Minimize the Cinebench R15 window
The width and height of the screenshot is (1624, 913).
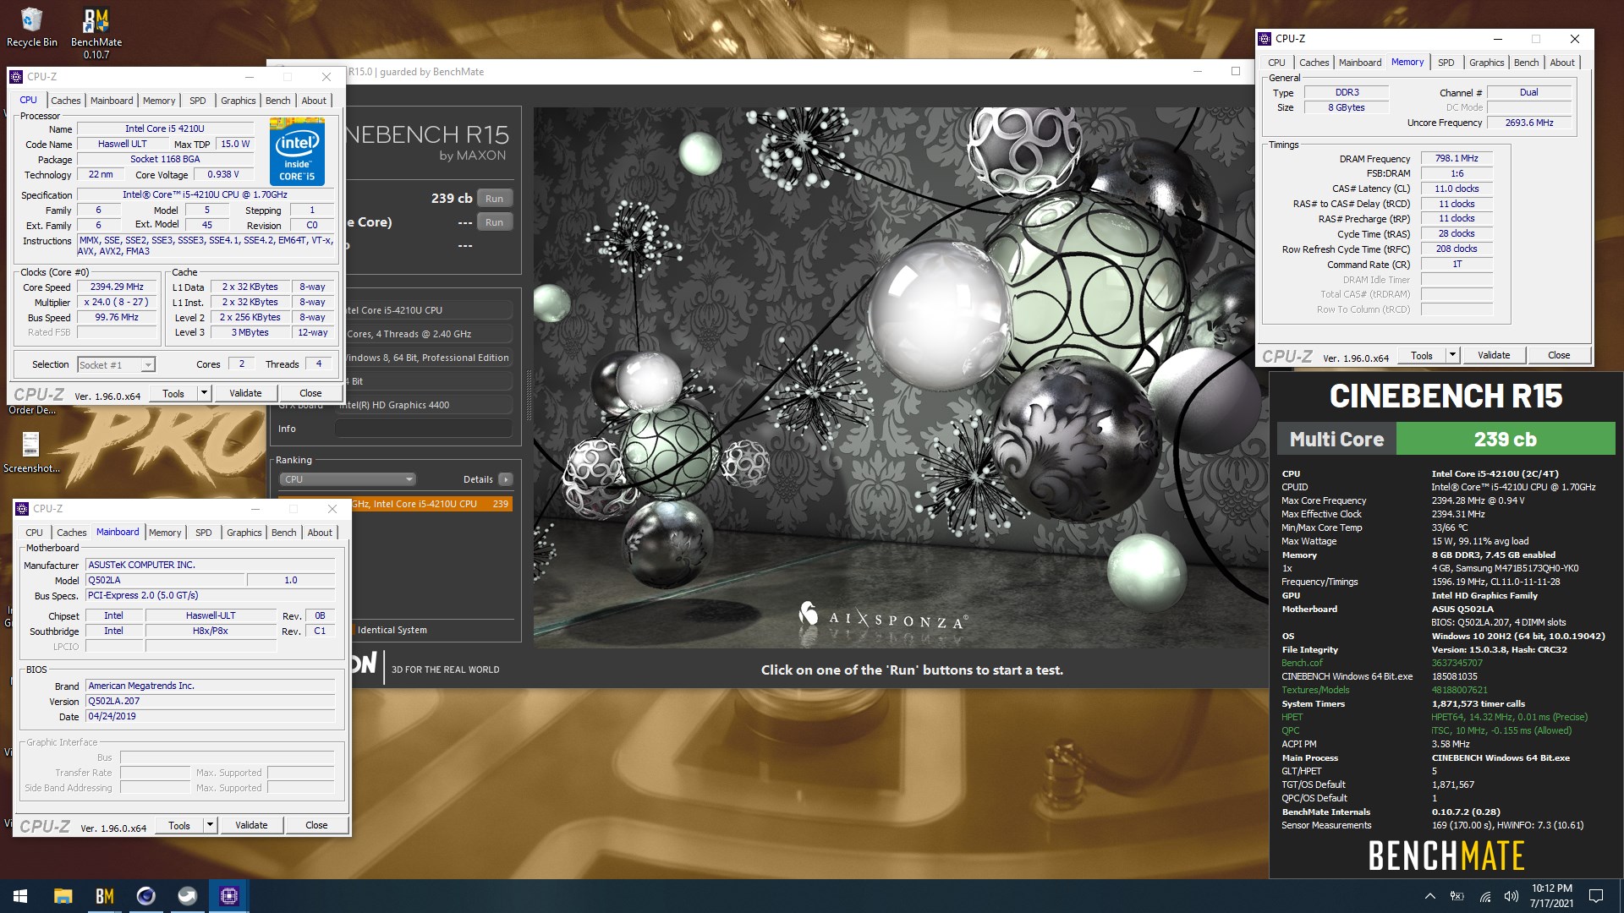tap(1198, 71)
